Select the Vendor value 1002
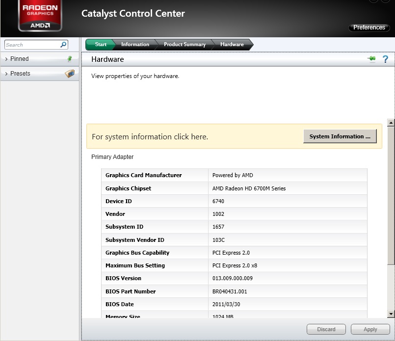The height and width of the screenshot is (341, 395). 218,214
